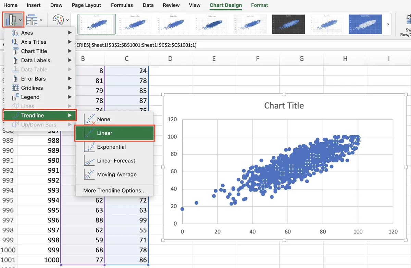The height and width of the screenshot is (268, 411).
Task: Open the Page Layout tab
Action: [86, 5]
